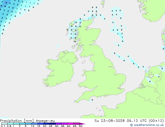Pick the lightest 0.1 mm legend swatch

(x=4, y=124)
